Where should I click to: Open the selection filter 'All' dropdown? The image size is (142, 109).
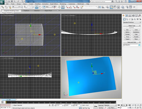pyautogui.click(x=16, y=7)
